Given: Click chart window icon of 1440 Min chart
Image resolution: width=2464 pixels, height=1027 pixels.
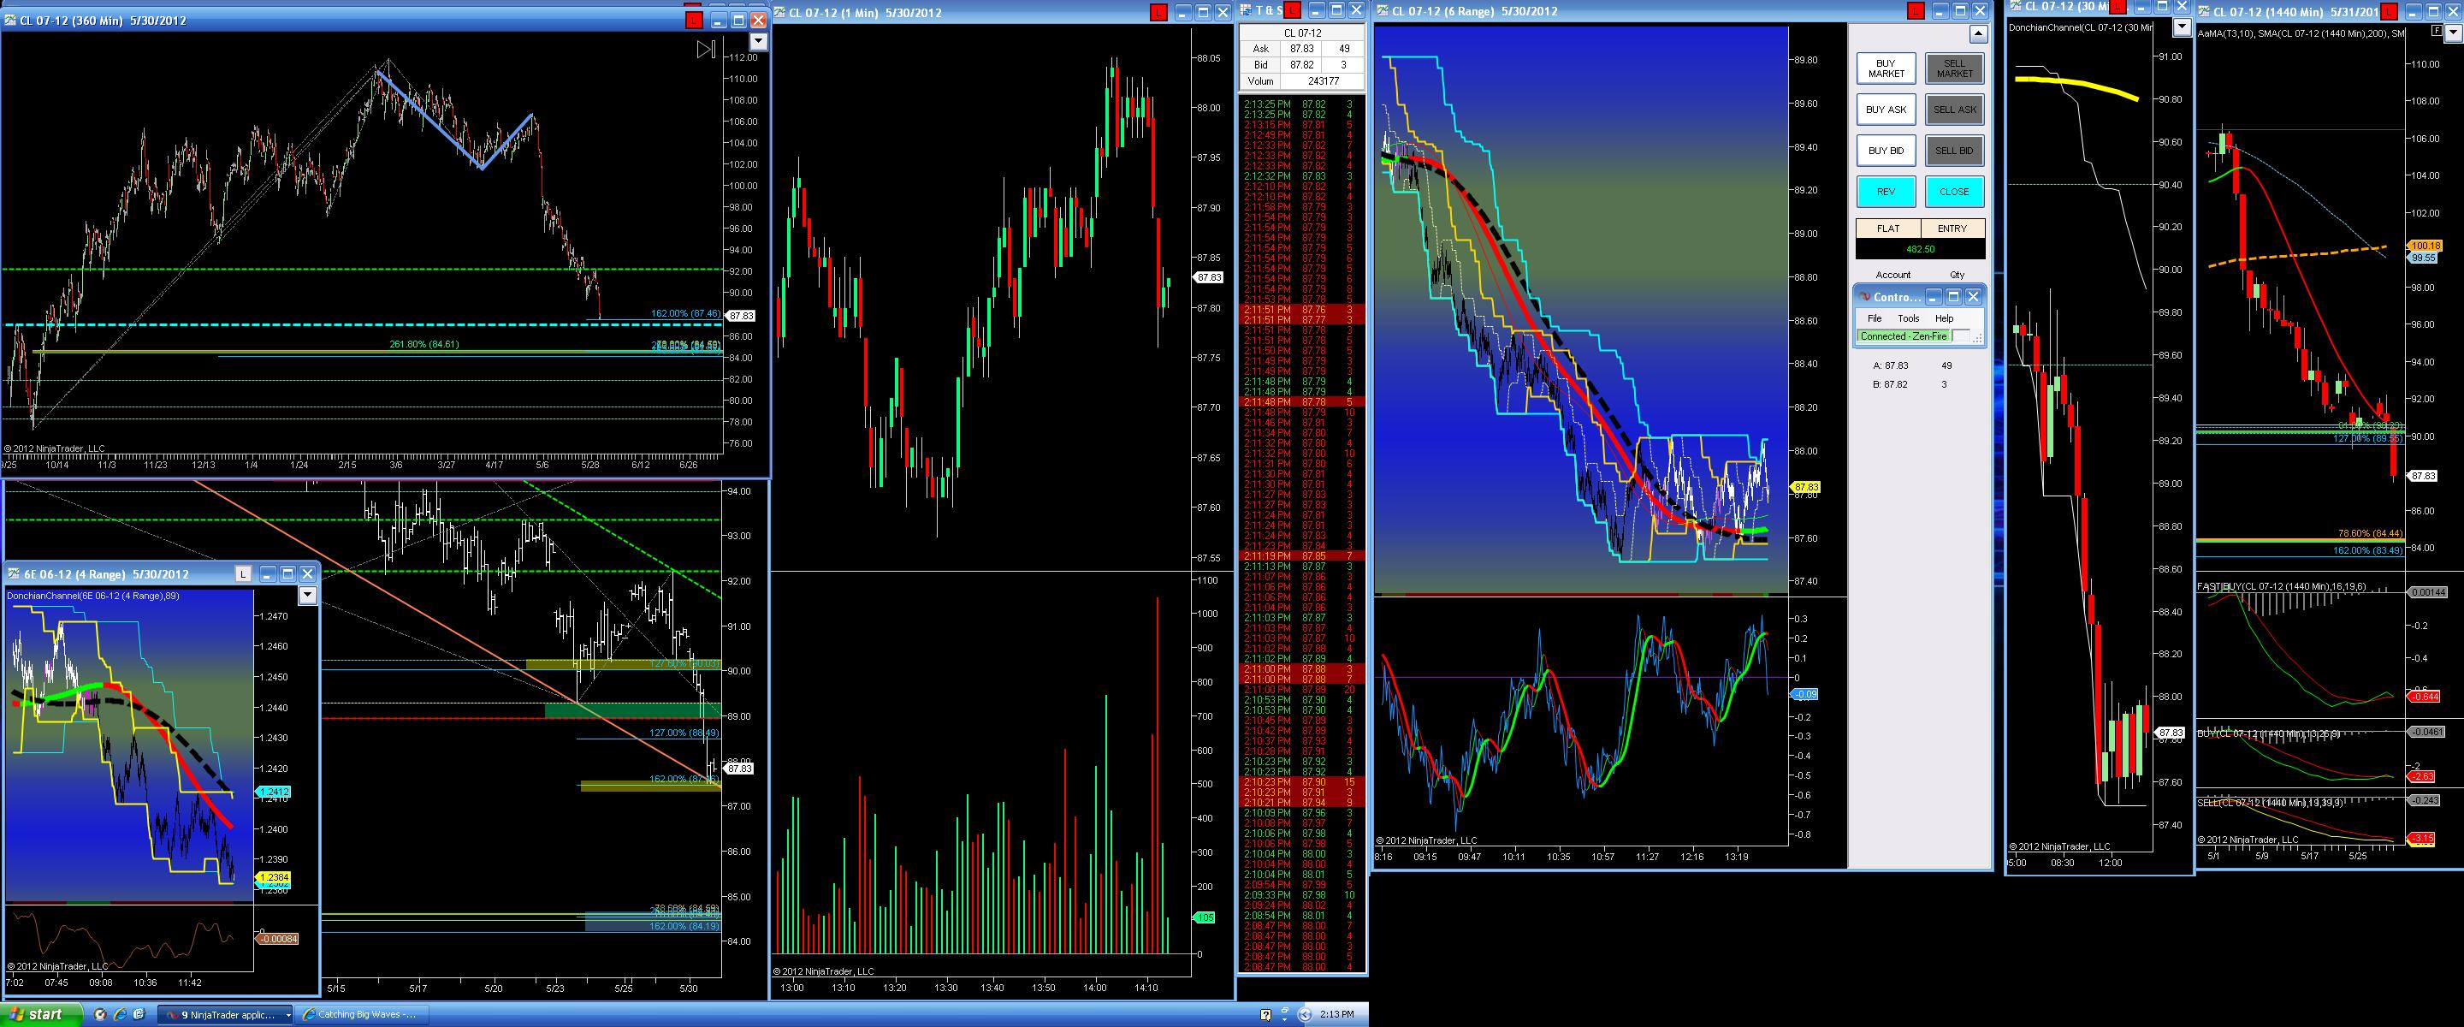Looking at the screenshot, I should click(2205, 11).
